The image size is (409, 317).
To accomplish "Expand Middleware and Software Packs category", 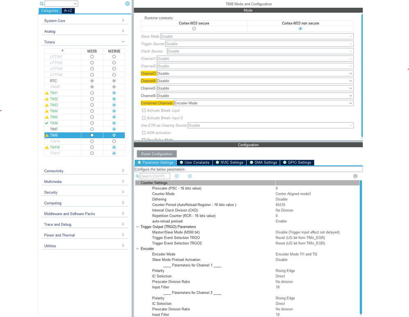I will pyautogui.click(x=84, y=214).
